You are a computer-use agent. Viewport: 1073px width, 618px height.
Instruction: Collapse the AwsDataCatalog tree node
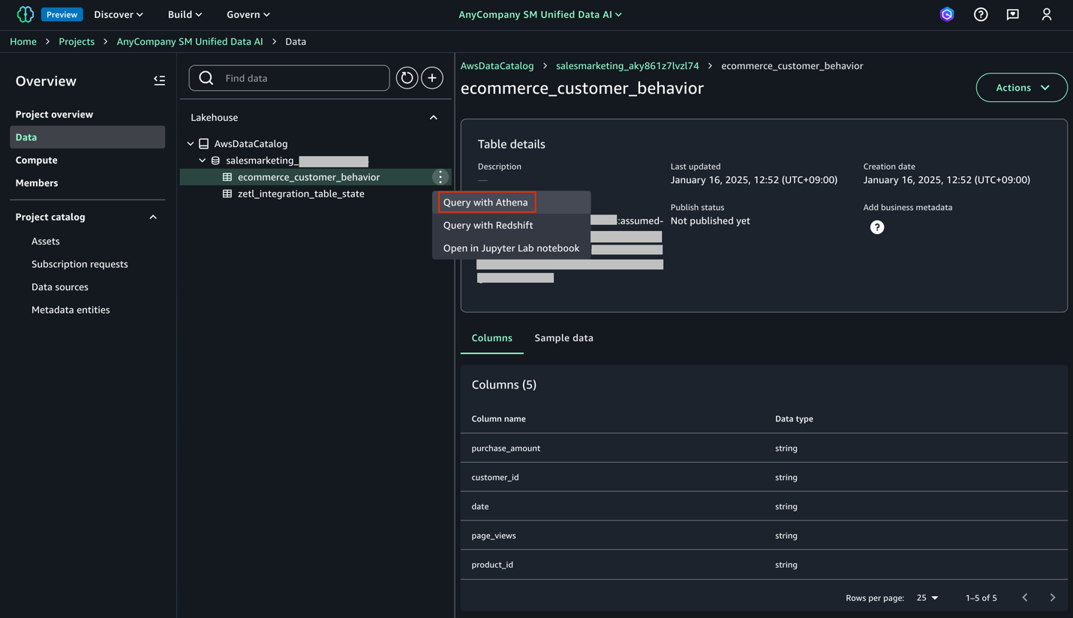[191, 143]
